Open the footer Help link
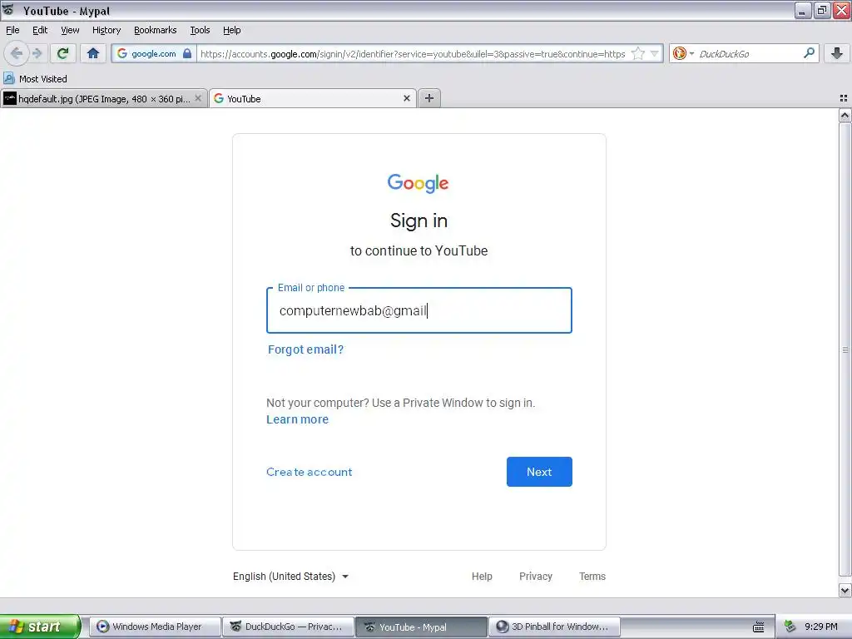 pyautogui.click(x=482, y=576)
